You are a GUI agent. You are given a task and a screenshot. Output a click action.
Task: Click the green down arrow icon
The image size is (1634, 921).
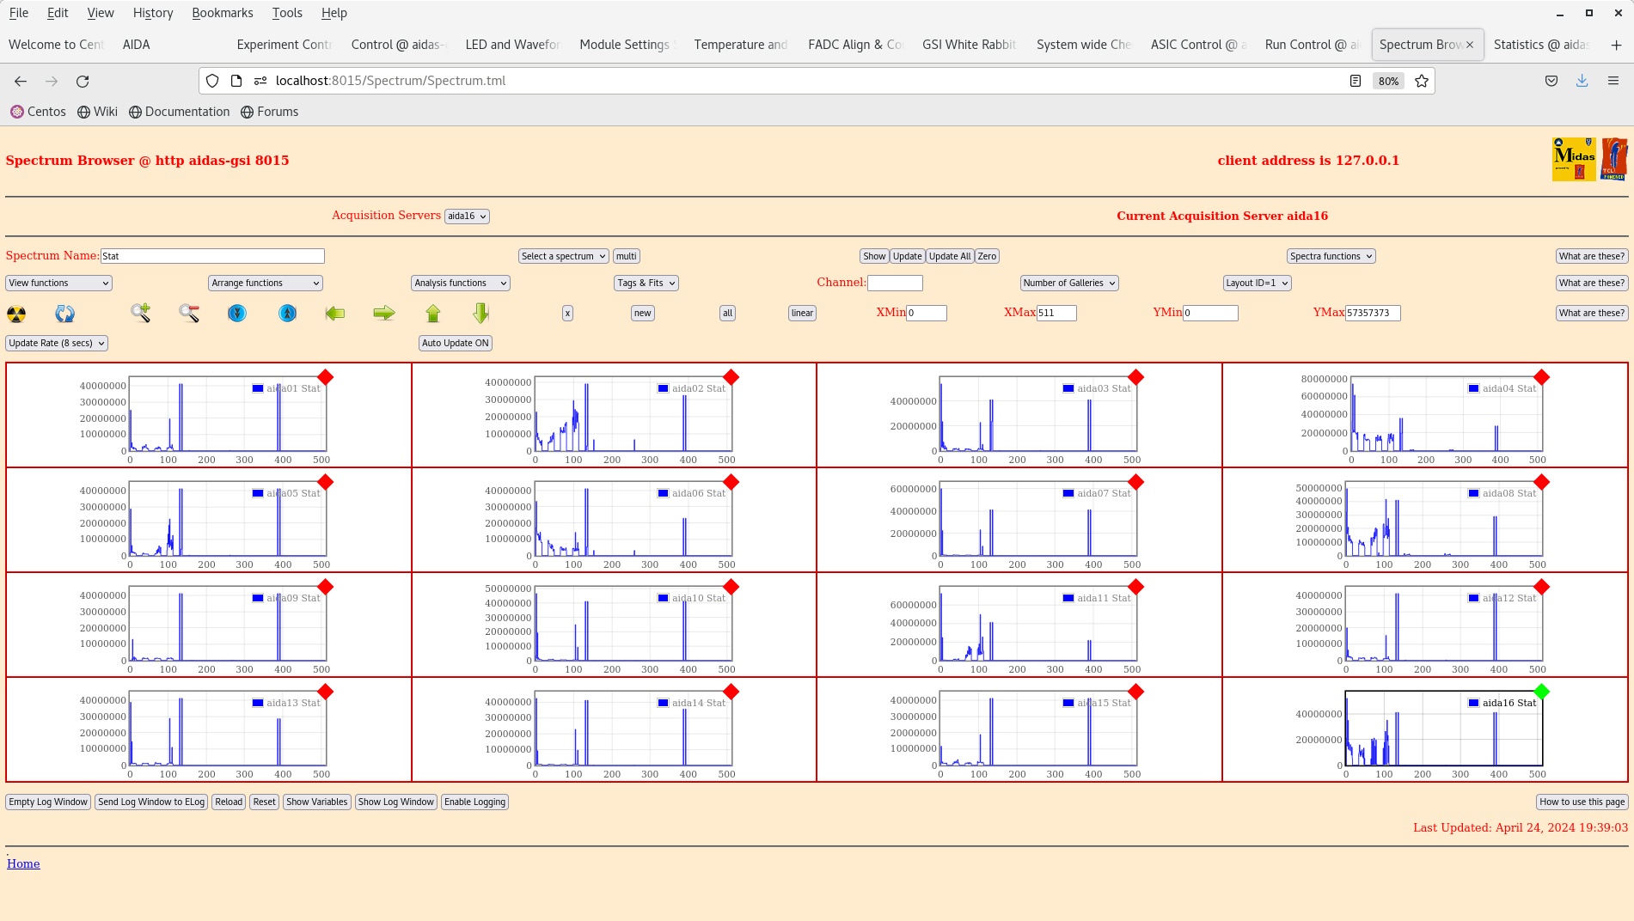click(481, 314)
